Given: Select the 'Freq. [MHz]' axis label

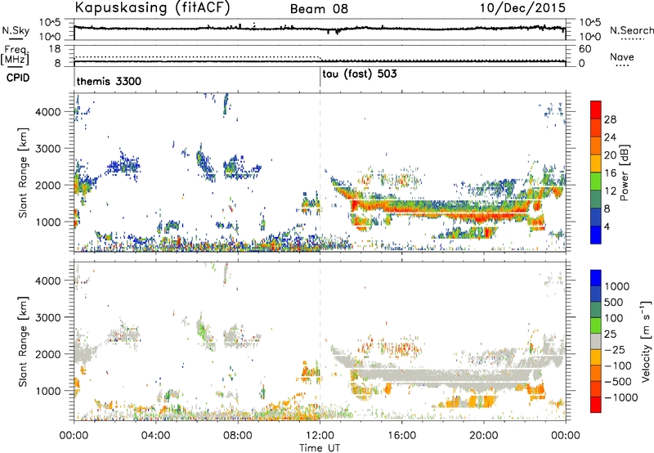Looking at the screenshot, I should tap(16, 56).
